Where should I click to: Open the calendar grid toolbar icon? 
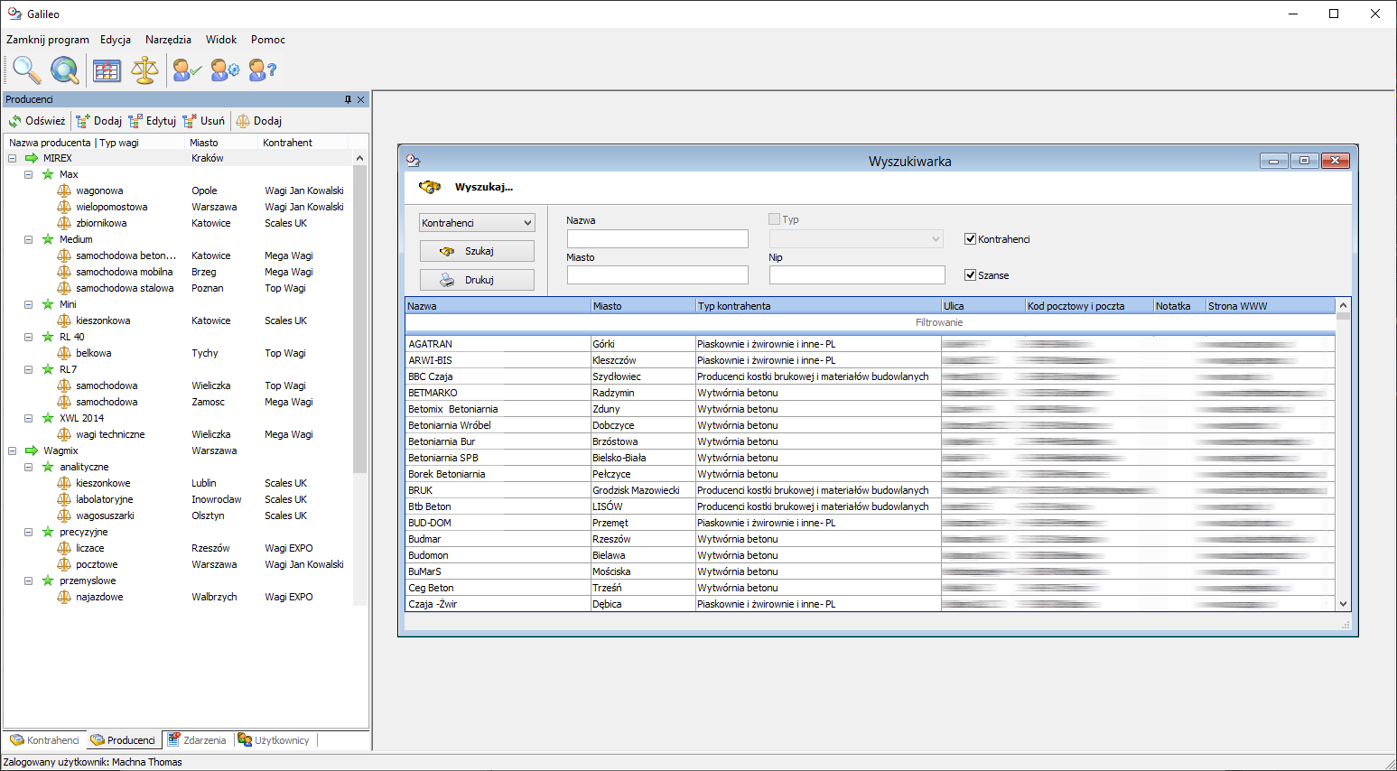pyautogui.click(x=107, y=70)
